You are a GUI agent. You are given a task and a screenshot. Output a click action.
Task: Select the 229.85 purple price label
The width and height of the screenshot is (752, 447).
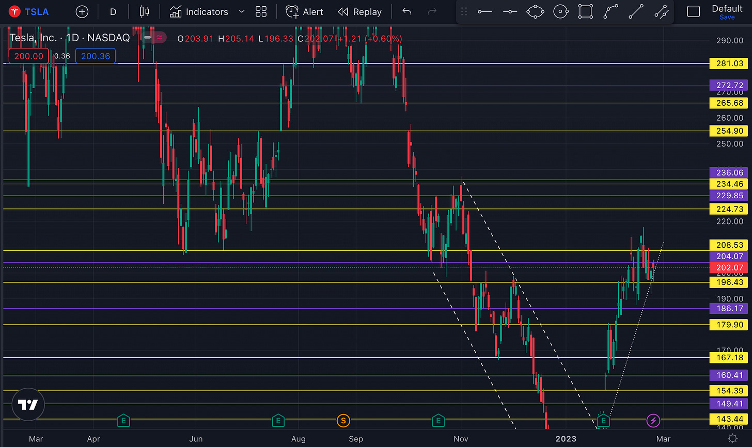click(730, 195)
